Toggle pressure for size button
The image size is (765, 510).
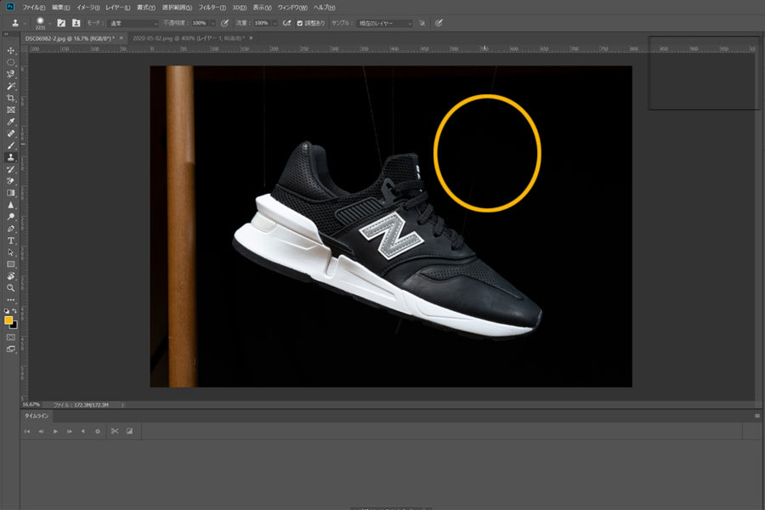439,23
